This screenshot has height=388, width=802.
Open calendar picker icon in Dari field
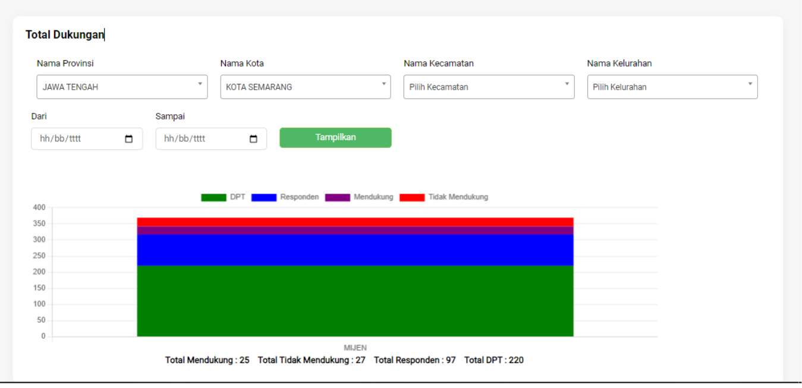(x=129, y=139)
